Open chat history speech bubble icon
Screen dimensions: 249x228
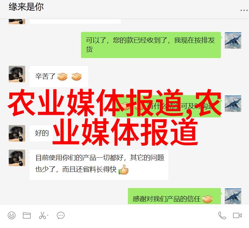click(x=61, y=215)
